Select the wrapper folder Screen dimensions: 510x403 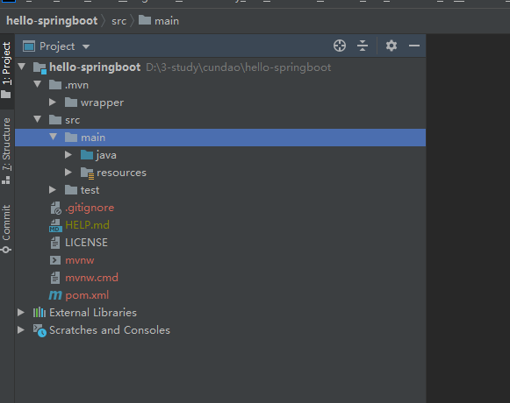point(102,103)
